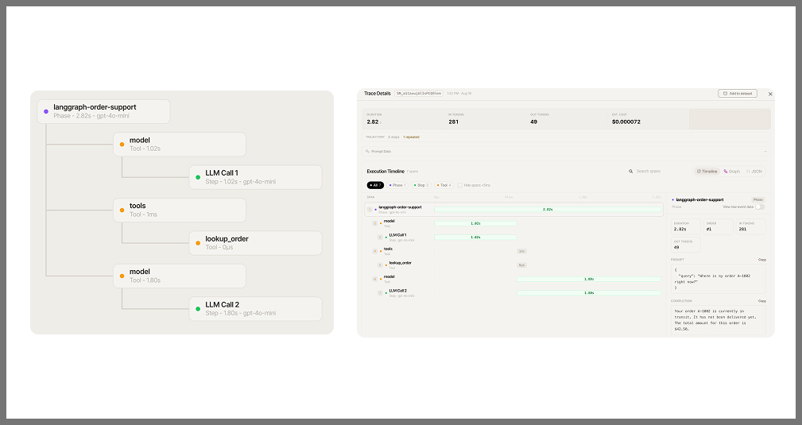Select LLM Call 2 row in the timeline
The width and height of the screenshot is (802, 425).
(x=513, y=293)
